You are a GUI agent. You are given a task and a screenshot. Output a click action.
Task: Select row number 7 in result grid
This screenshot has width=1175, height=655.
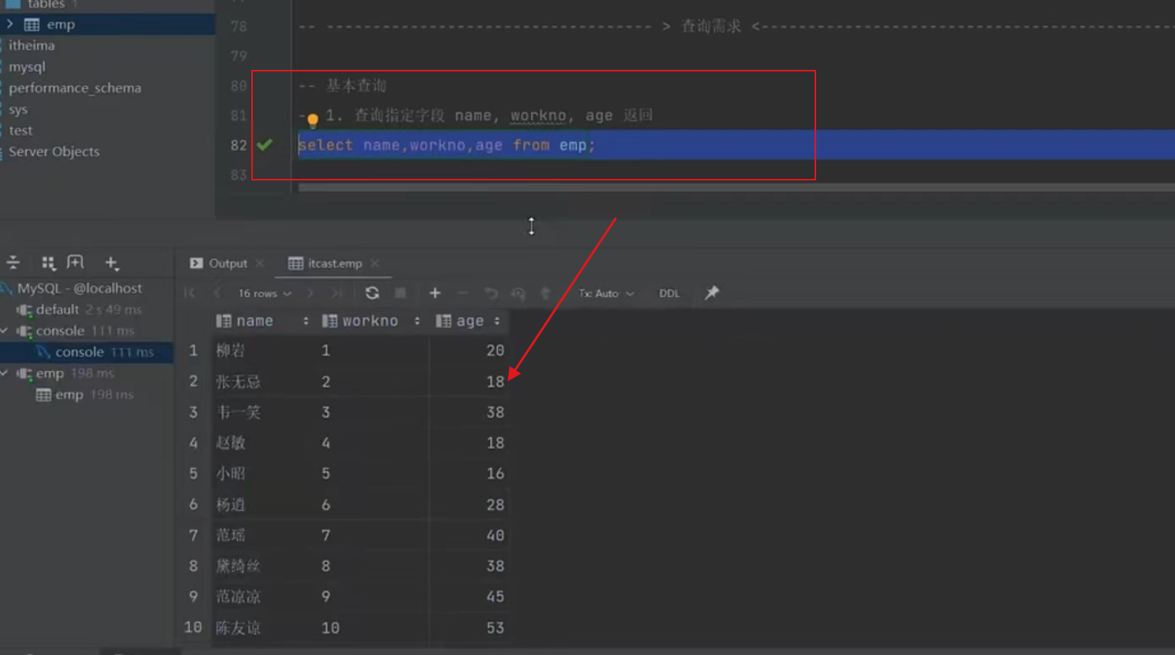[193, 535]
